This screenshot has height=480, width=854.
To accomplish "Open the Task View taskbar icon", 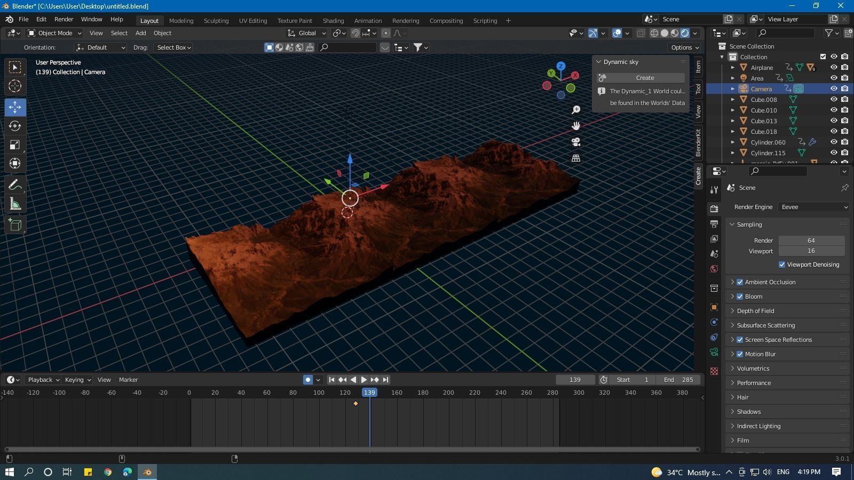I will 67,472.
